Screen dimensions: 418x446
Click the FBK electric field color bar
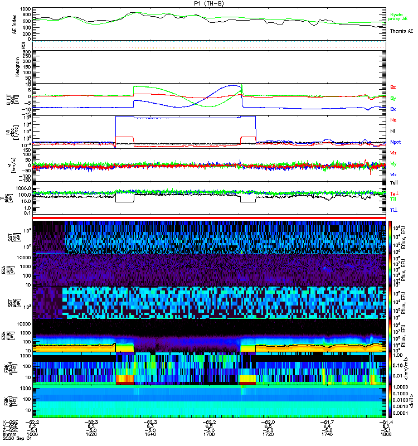(x=390, y=369)
